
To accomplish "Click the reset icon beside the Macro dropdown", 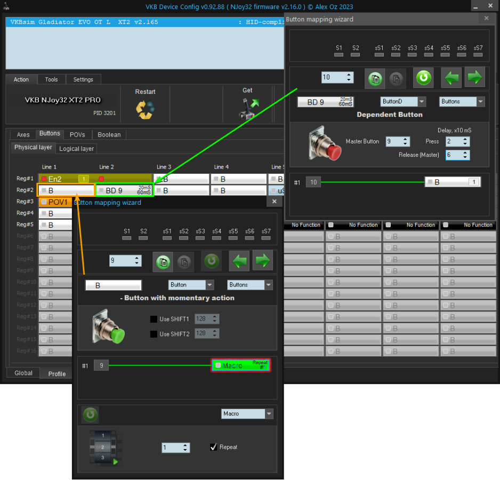I will click(90, 414).
